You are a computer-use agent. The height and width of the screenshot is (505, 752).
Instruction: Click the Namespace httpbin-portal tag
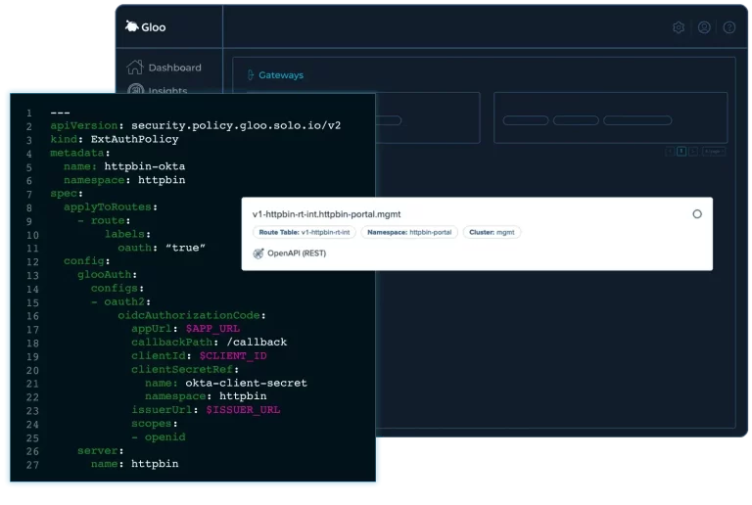point(408,233)
